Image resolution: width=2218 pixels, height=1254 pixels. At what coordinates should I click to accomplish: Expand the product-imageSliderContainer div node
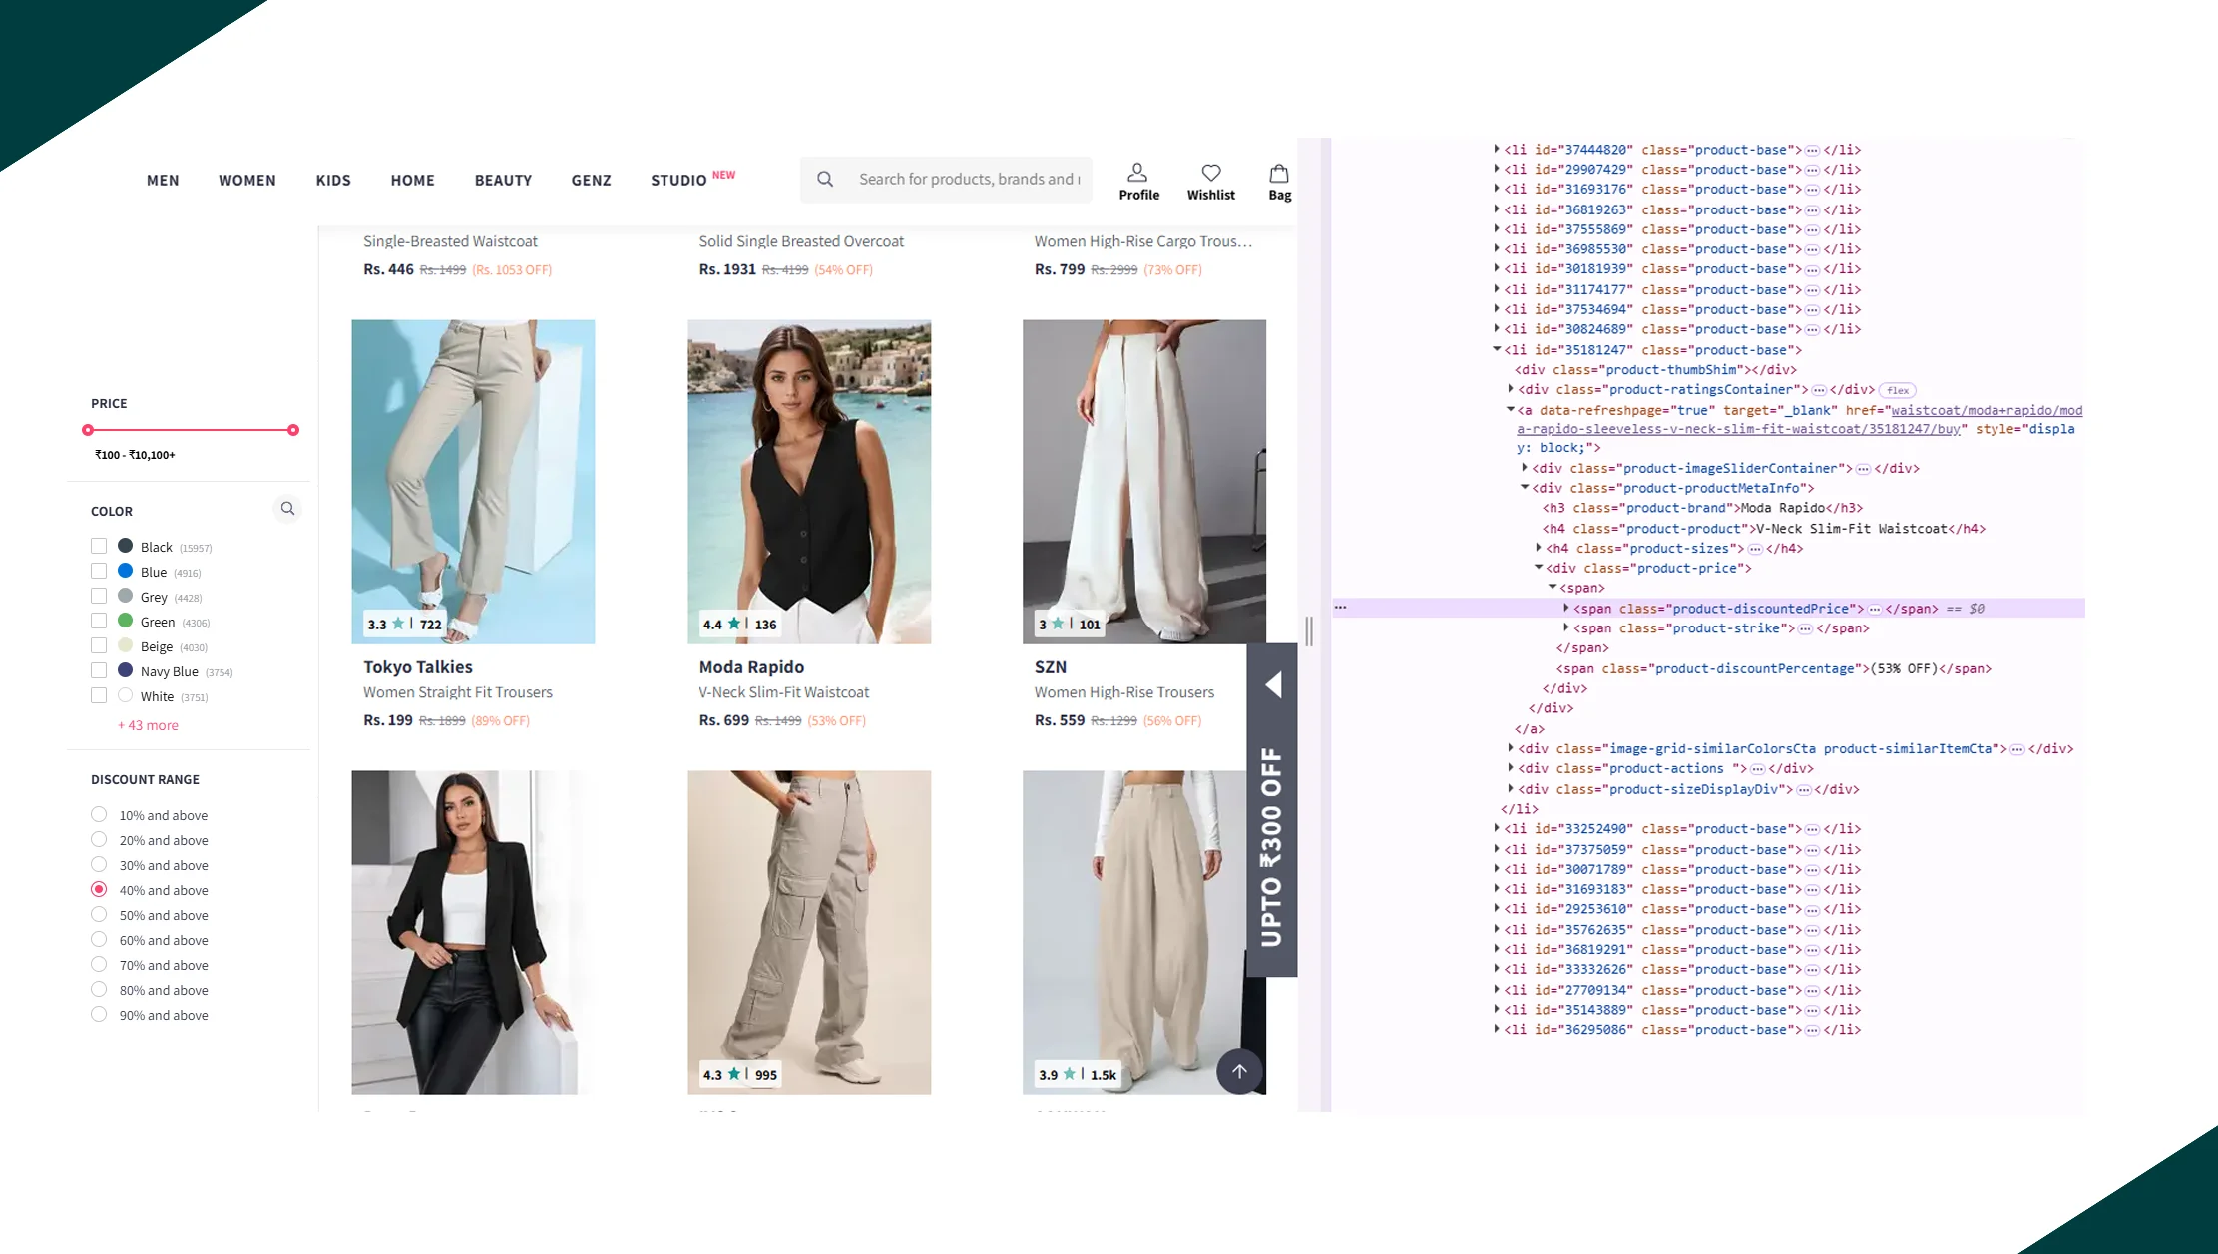click(x=1525, y=468)
